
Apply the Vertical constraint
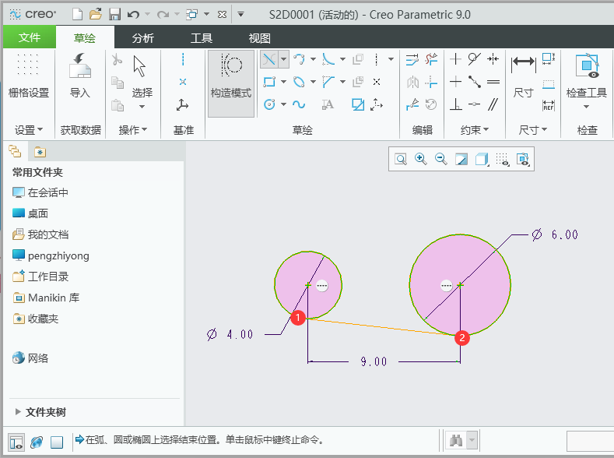[455, 59]
